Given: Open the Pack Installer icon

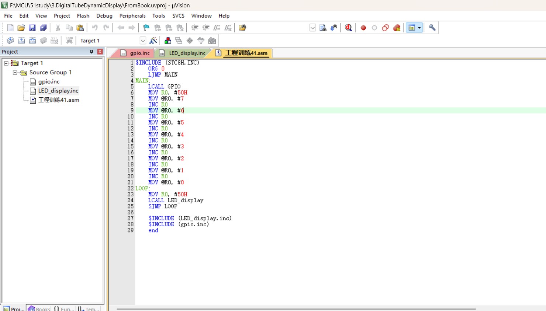Looking at the screenshot, I should tap(212, 41).
